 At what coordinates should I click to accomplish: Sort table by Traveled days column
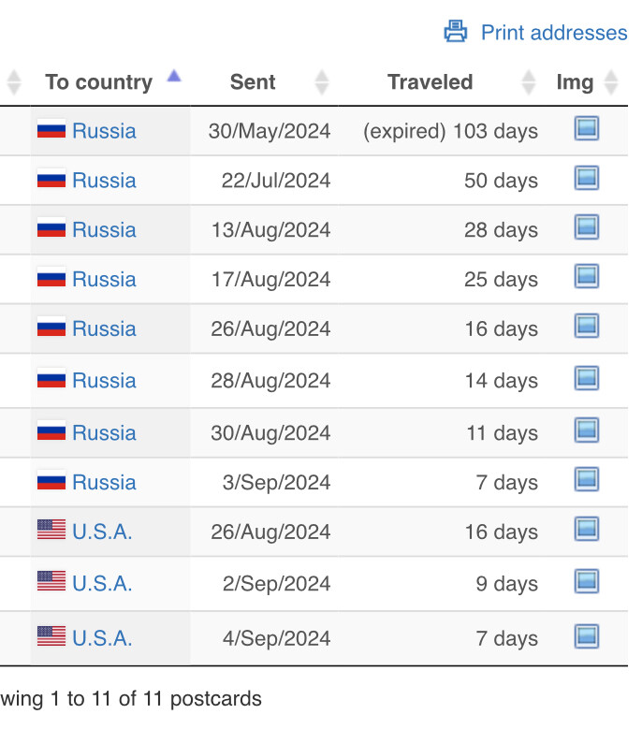click(x=430, y=82)
